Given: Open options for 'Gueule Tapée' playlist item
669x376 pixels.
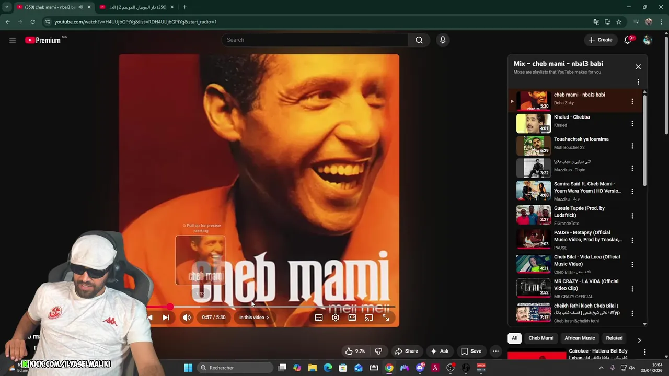Looking at the screenshot, I should 632,216.
